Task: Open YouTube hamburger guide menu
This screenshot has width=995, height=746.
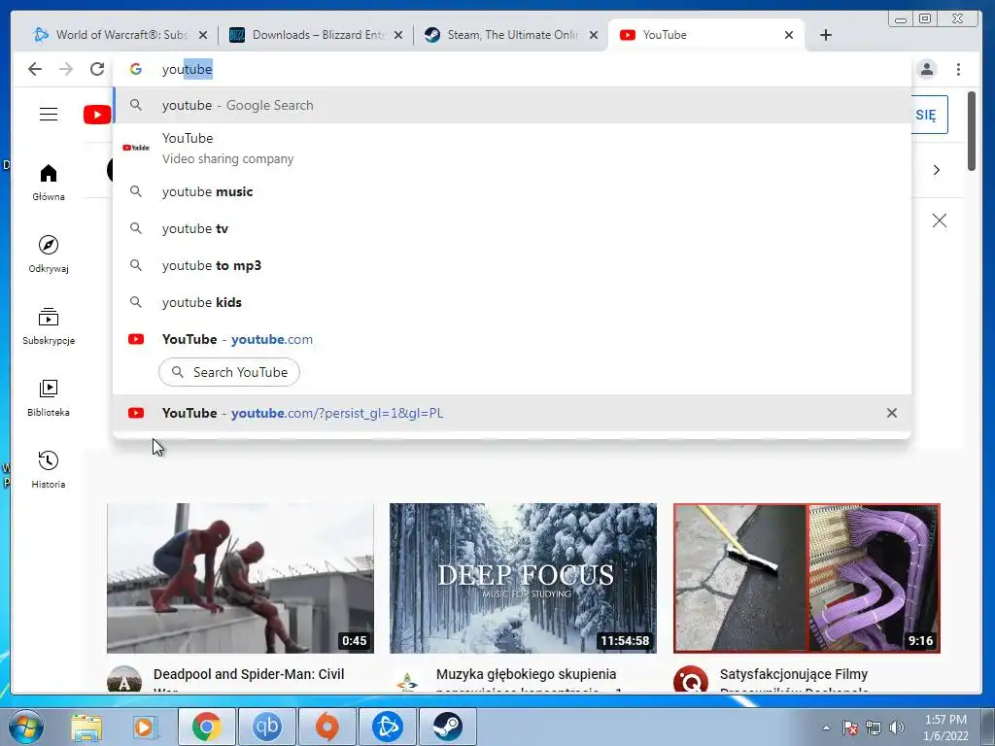Action: point(49,115)
